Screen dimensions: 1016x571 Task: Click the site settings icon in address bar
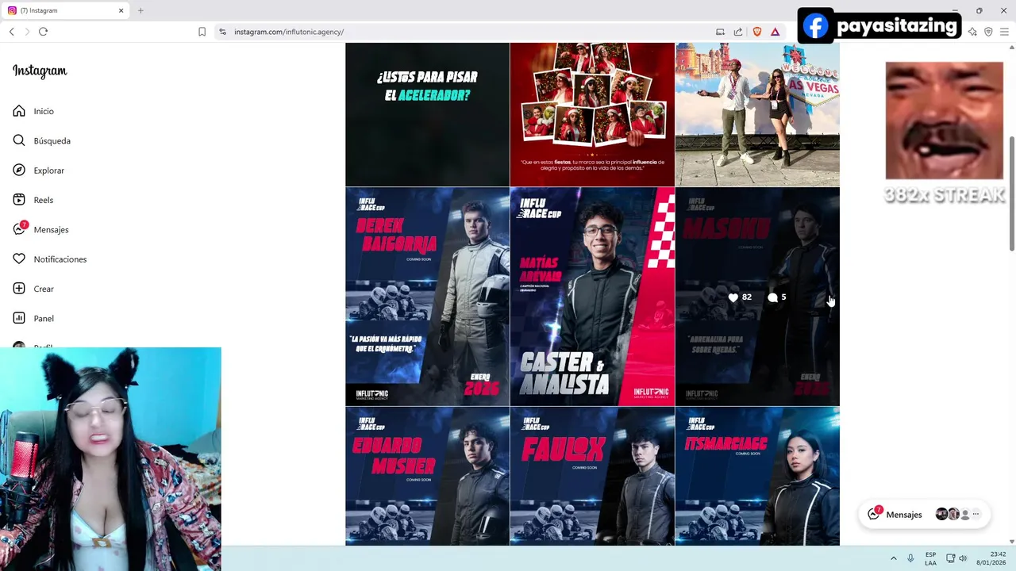223,32
